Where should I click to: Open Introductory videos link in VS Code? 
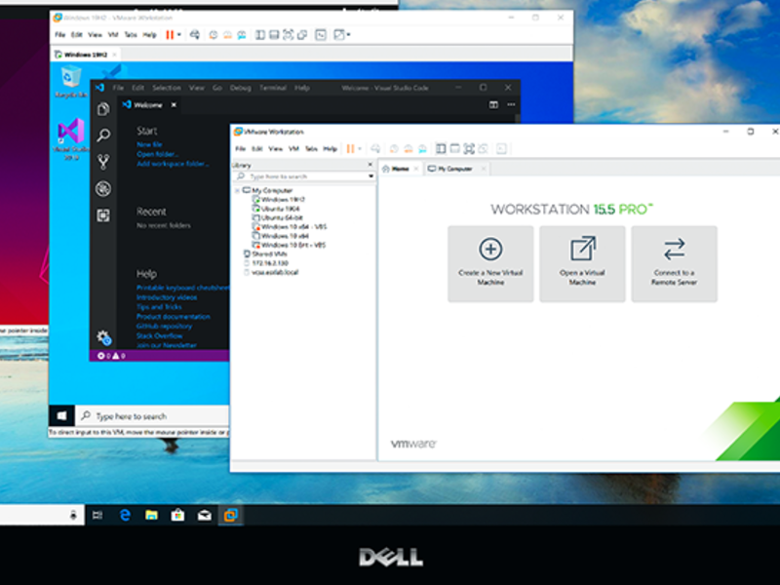tap(167, 297)
